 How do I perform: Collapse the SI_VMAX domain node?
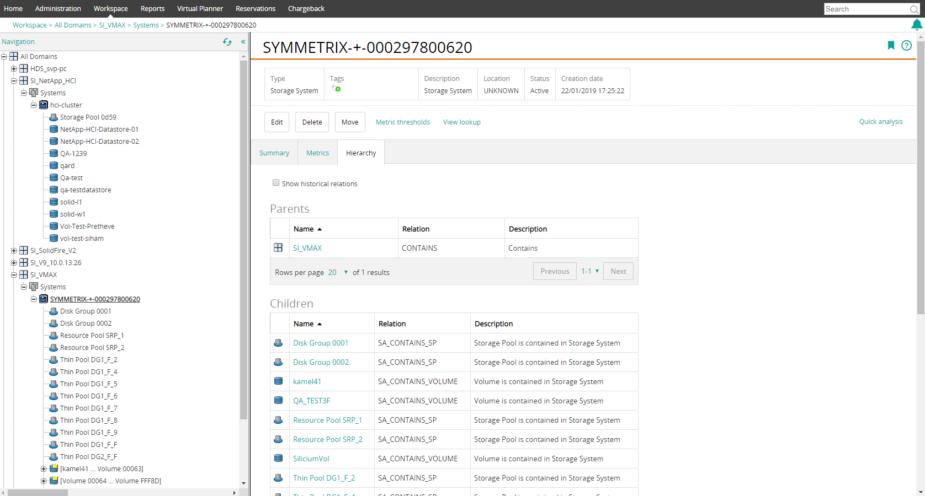pos(14,275)
